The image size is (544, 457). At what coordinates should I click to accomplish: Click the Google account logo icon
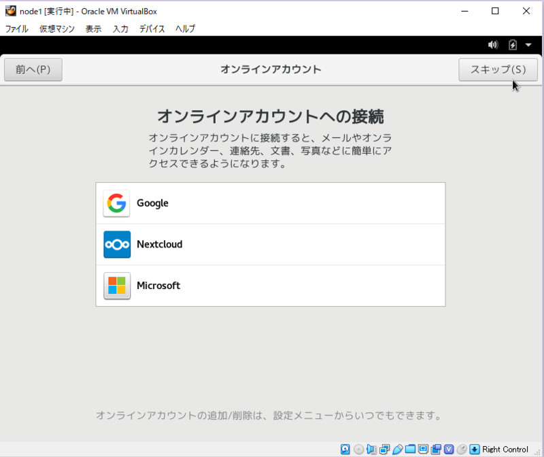(116, 203)
